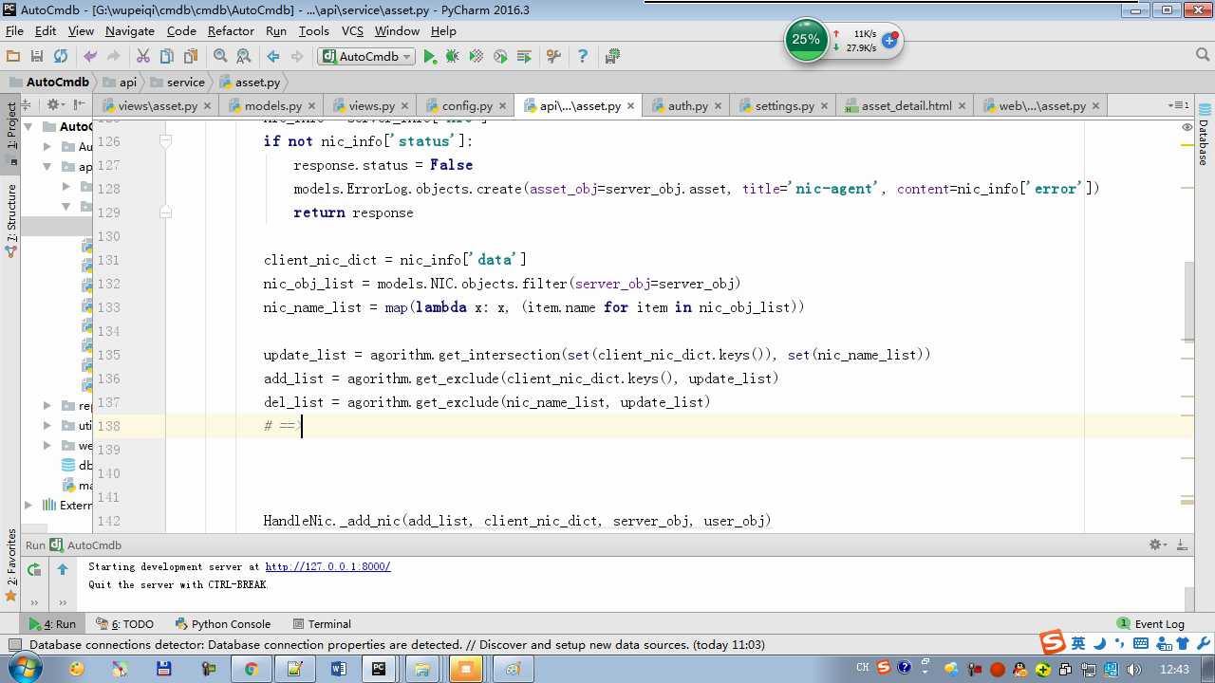Close the views.py tab
The image size is (1215, 683).
point(405,106)
